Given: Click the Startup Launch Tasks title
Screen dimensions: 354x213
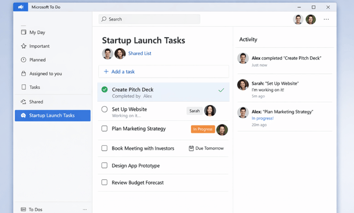Looking at the screenshot, I should (x=143, y=41).
